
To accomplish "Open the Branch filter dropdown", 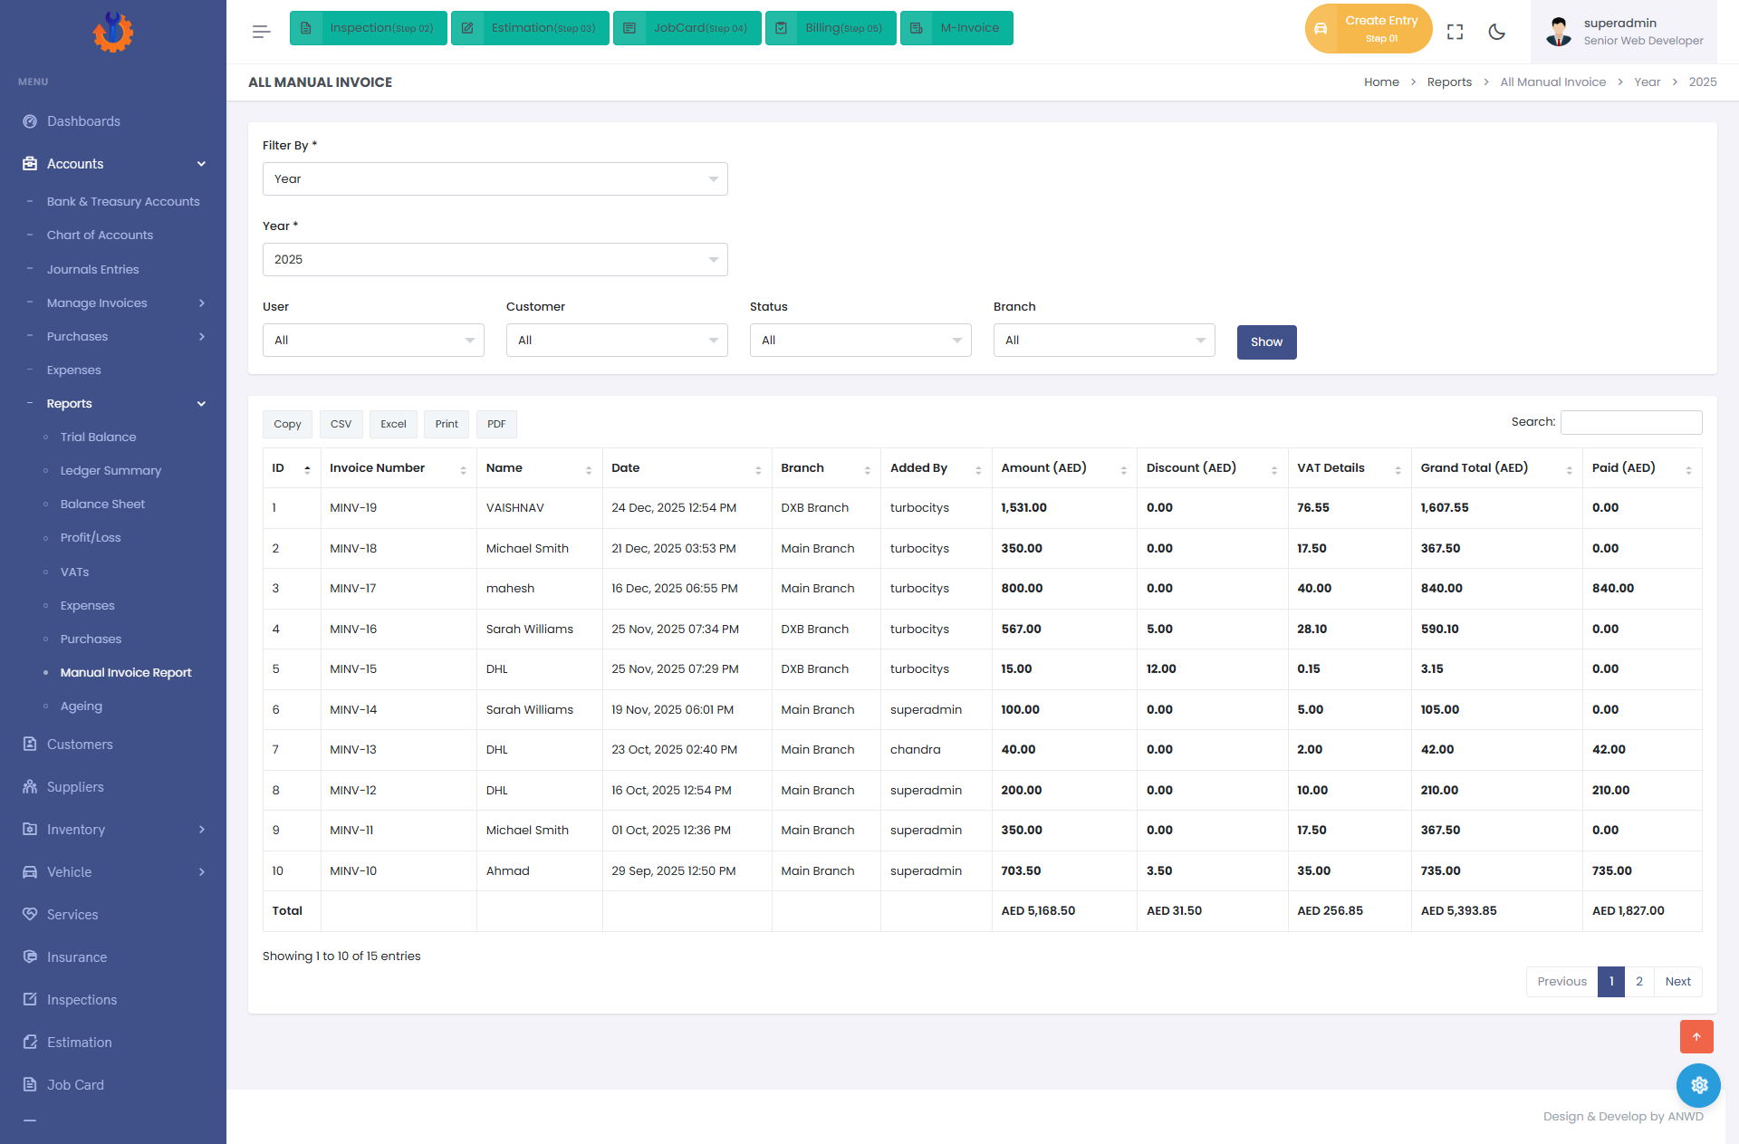I will 1103,340.
